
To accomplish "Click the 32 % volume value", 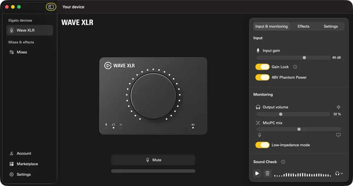I will pyautogui.click(x=337, y=114).
